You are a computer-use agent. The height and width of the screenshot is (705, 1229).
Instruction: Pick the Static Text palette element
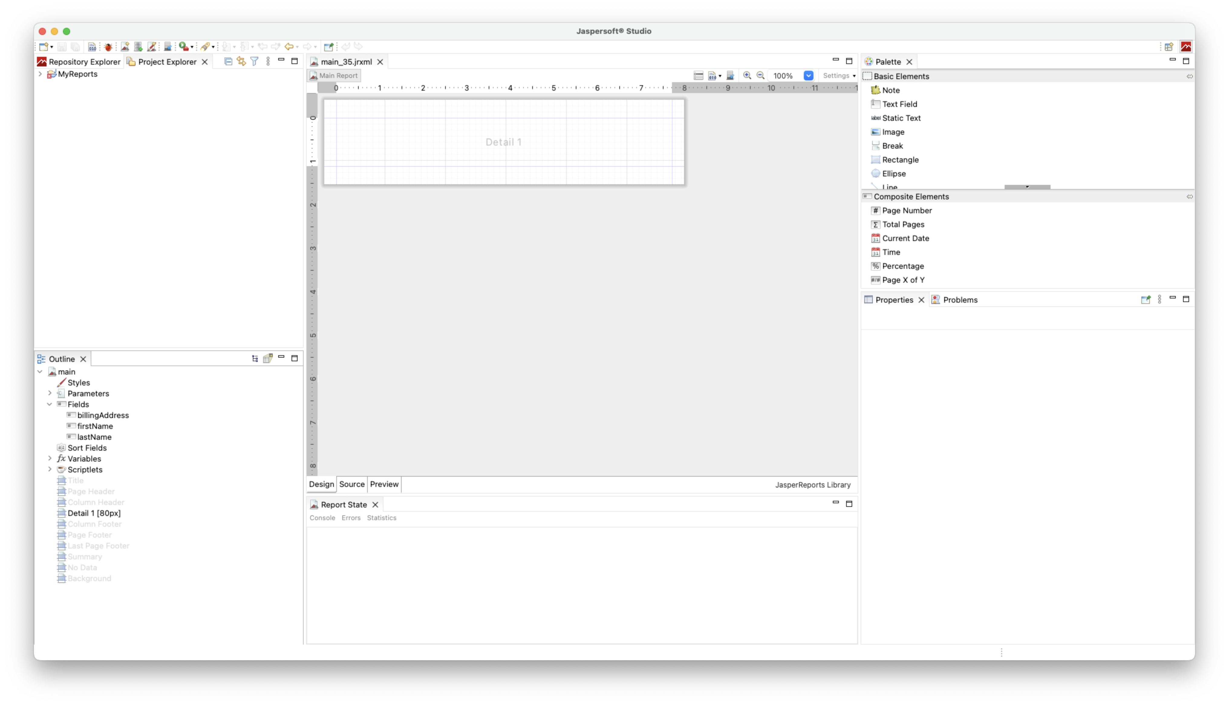coord(901,118)
